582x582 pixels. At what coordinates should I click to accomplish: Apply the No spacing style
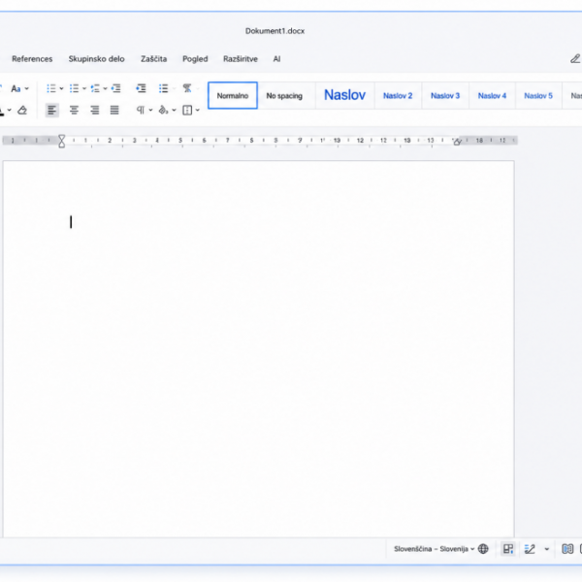284,96
